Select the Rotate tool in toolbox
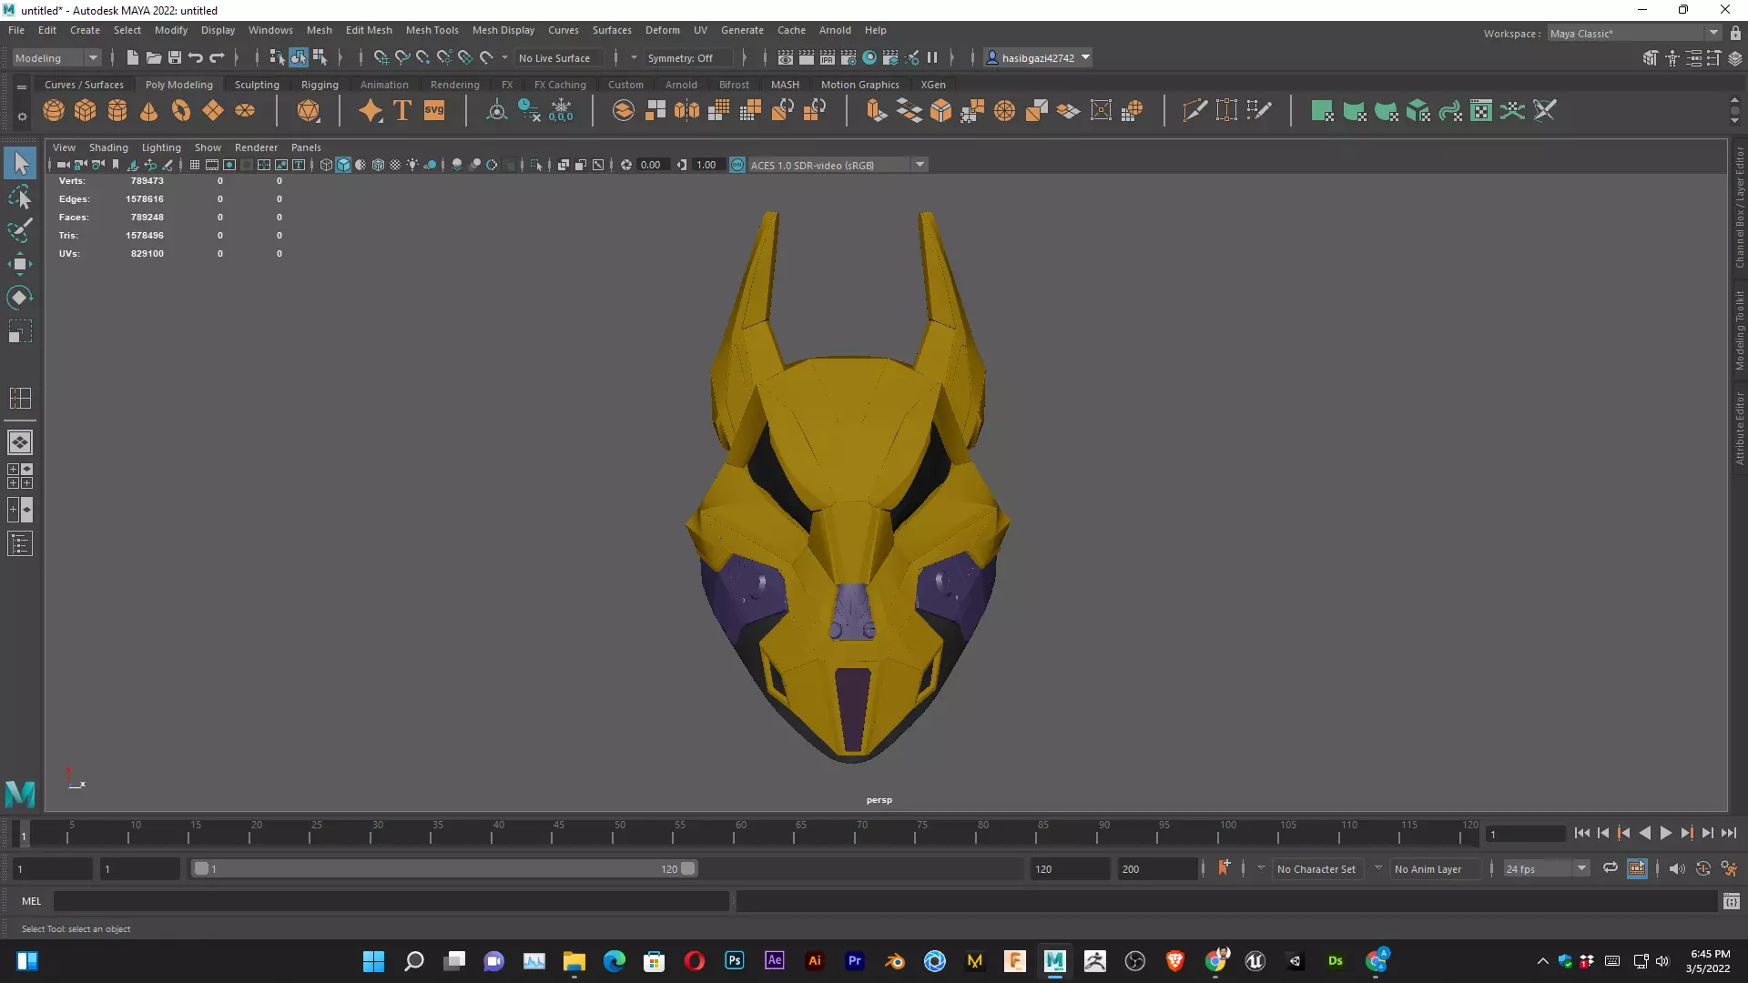This screenshot has width=1748, height=983. tap(19, 298)
